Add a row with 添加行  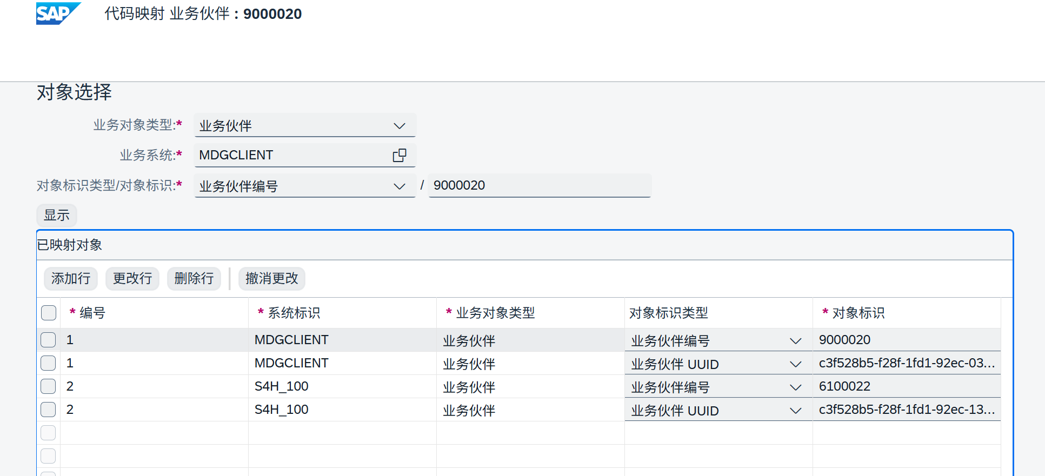pos(71,278)
